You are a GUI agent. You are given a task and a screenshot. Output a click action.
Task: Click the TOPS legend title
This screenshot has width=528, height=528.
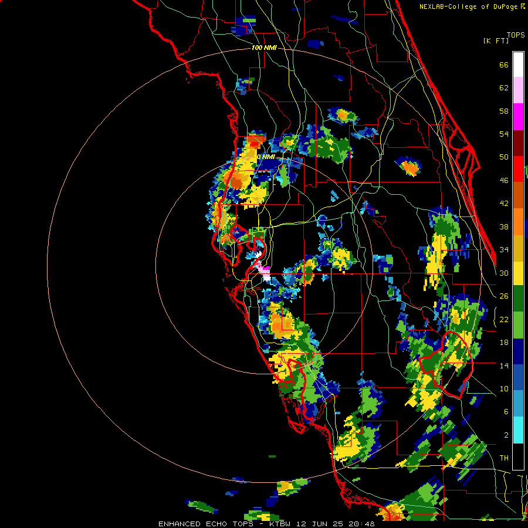516,35
